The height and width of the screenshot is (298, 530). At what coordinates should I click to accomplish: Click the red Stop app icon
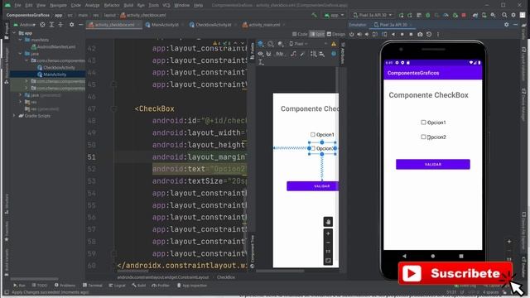(x=464, y=15)
